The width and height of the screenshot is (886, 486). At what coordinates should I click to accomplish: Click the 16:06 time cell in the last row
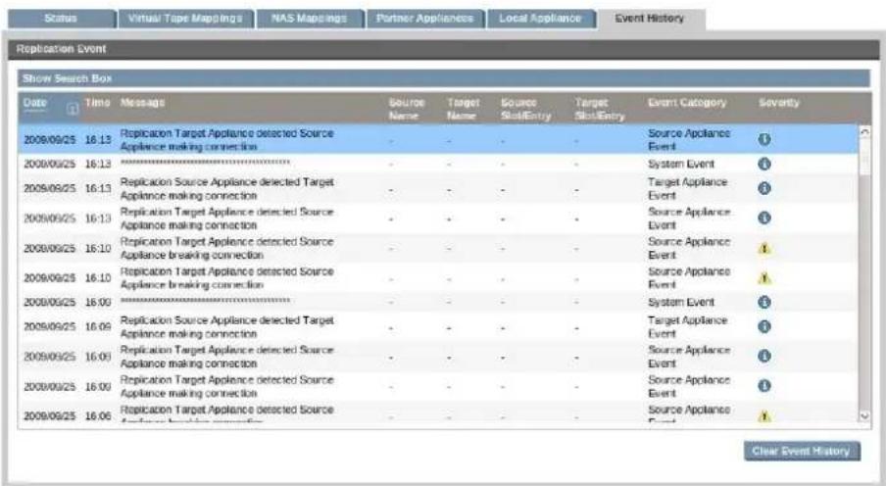[x=98, y=416]
